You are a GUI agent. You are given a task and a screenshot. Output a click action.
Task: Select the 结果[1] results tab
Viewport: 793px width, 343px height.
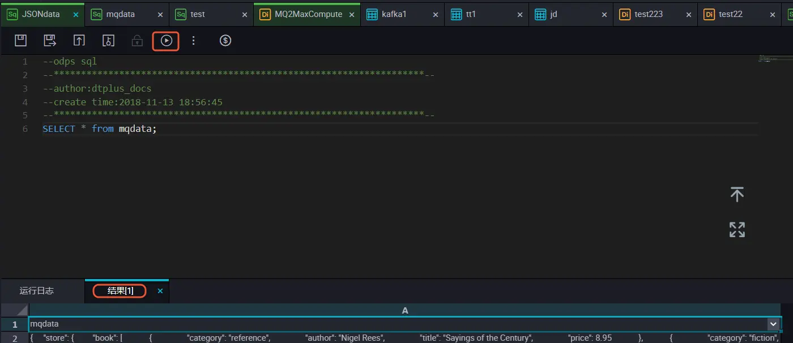click(120, 291)
